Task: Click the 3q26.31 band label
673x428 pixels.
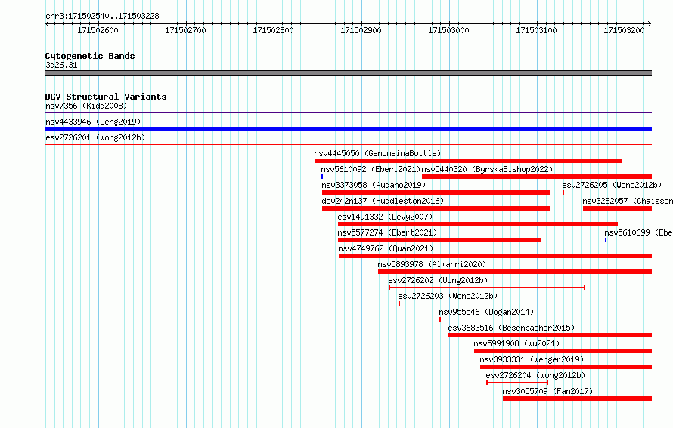Action: pos(61,65)
